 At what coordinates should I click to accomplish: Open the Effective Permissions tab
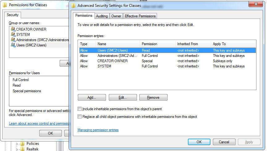(x=140, y=16)
